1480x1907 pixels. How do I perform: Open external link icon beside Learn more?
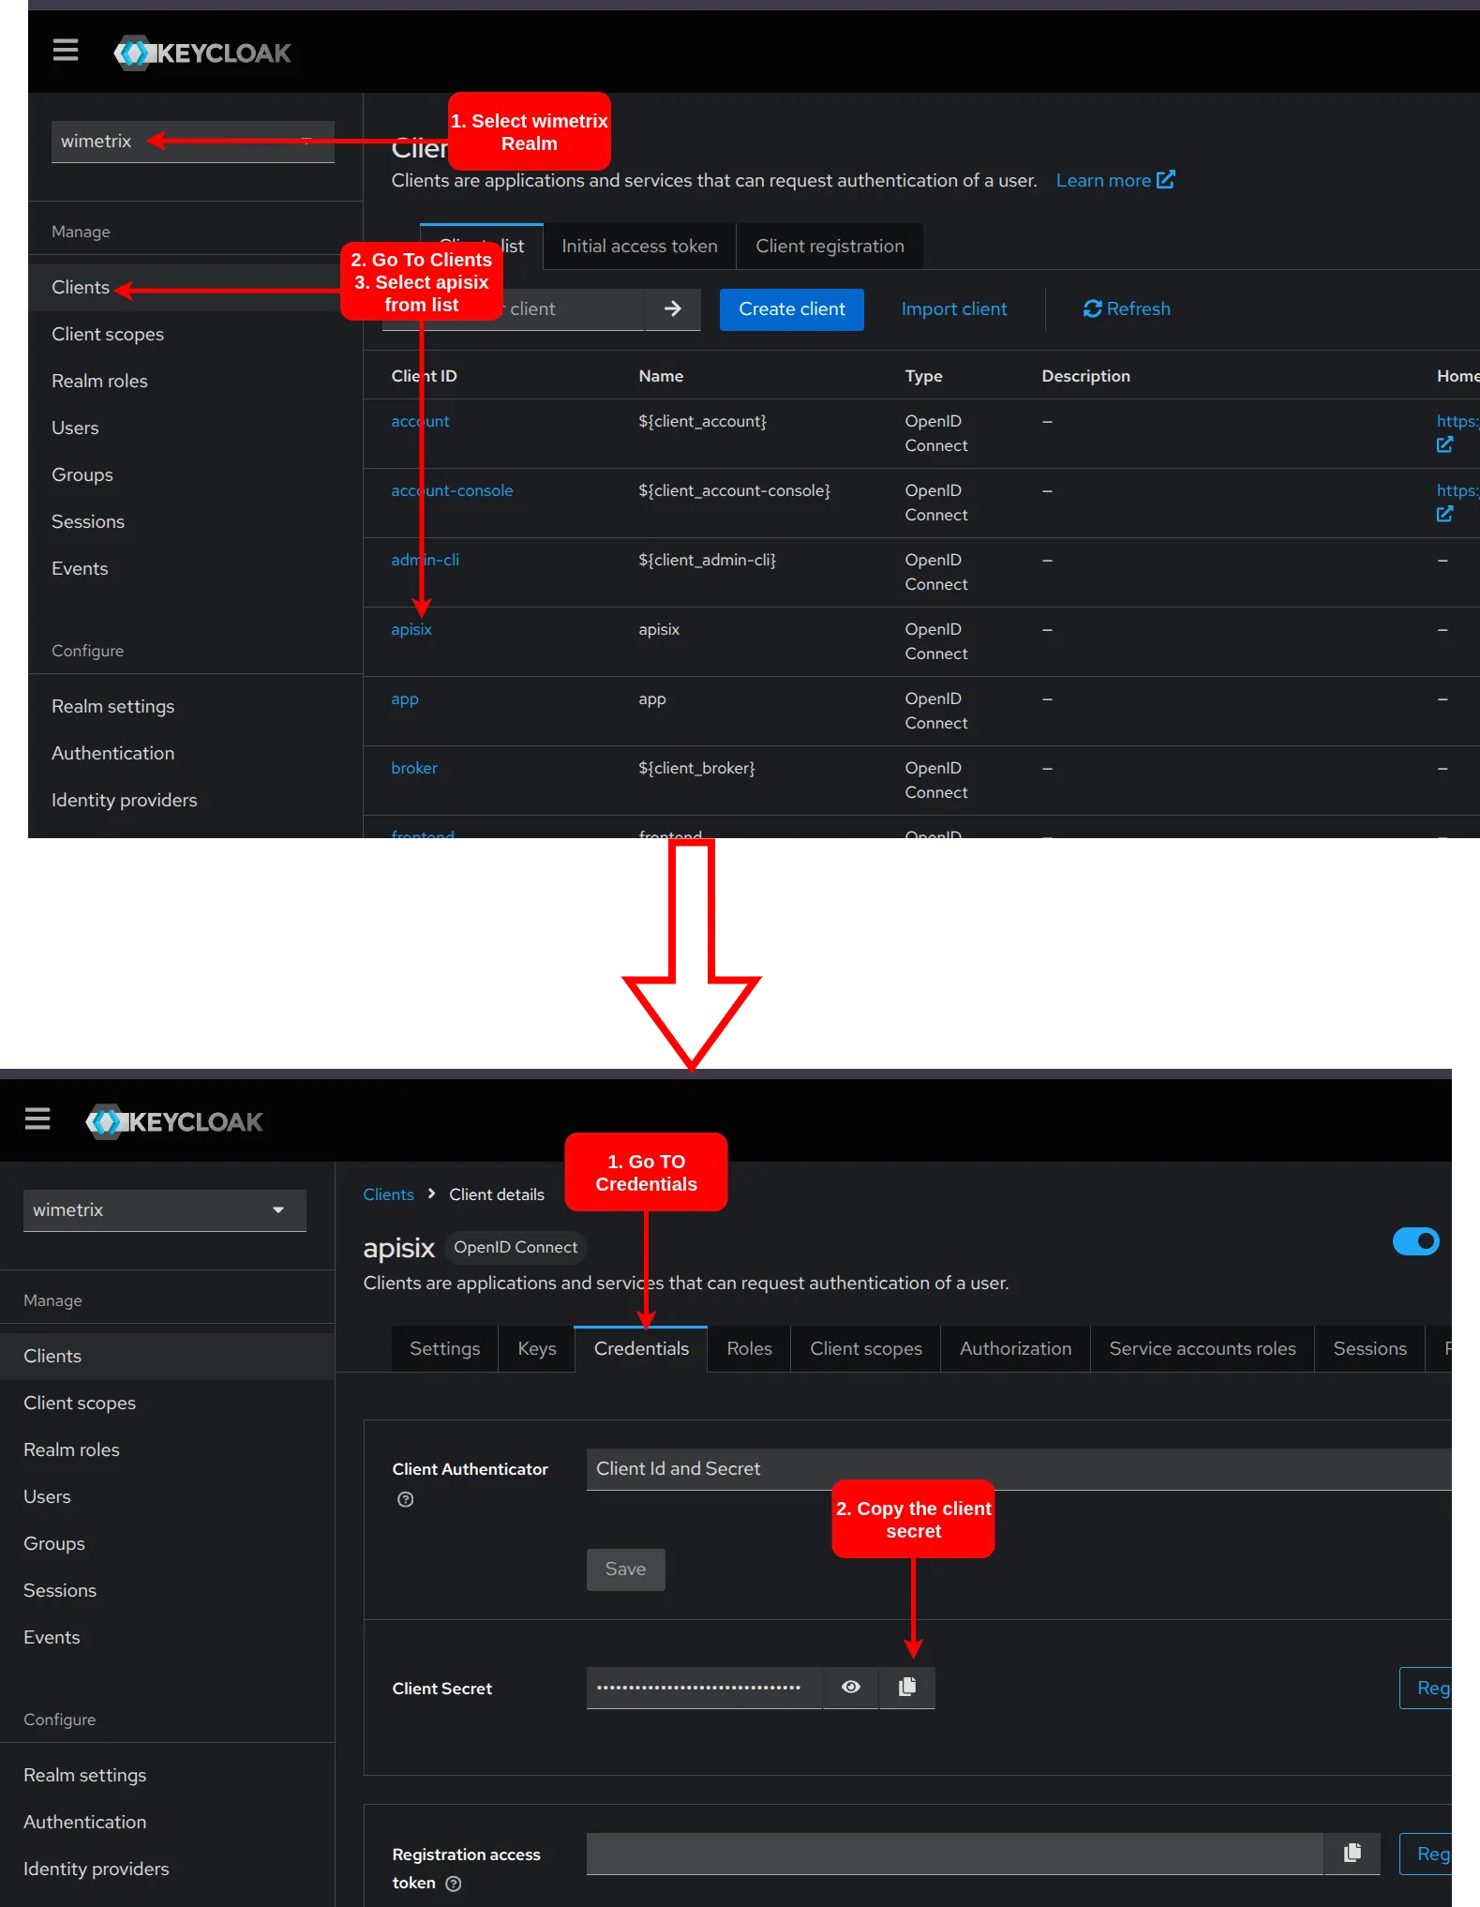tap(1166, 179)
